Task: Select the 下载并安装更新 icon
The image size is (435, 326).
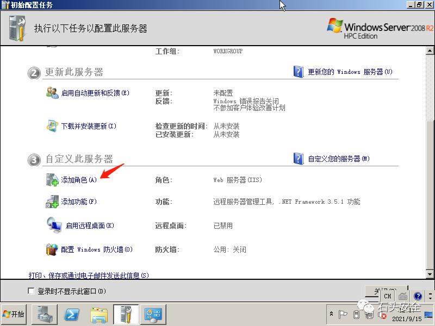Action: pos(52,126)
